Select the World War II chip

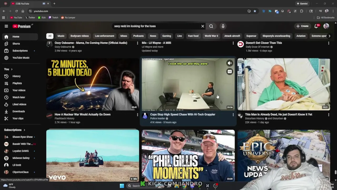211,36
